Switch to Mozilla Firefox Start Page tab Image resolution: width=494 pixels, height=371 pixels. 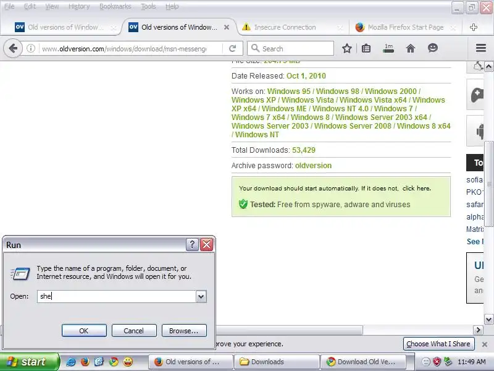406,27
